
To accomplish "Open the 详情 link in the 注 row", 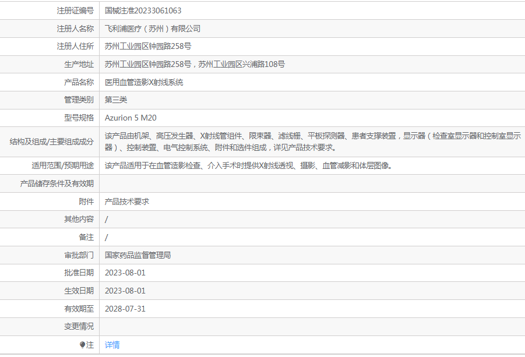I will pyautogui.click(x=112, y=345).
